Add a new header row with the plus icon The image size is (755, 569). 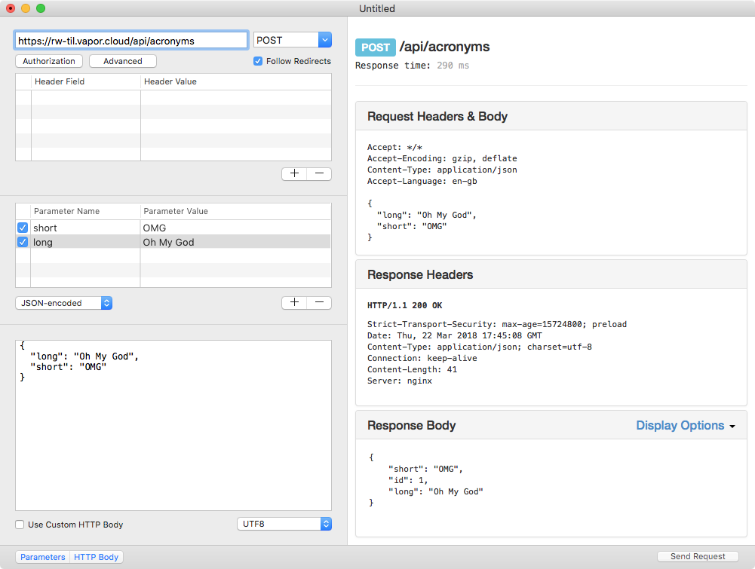coord(293,173)
